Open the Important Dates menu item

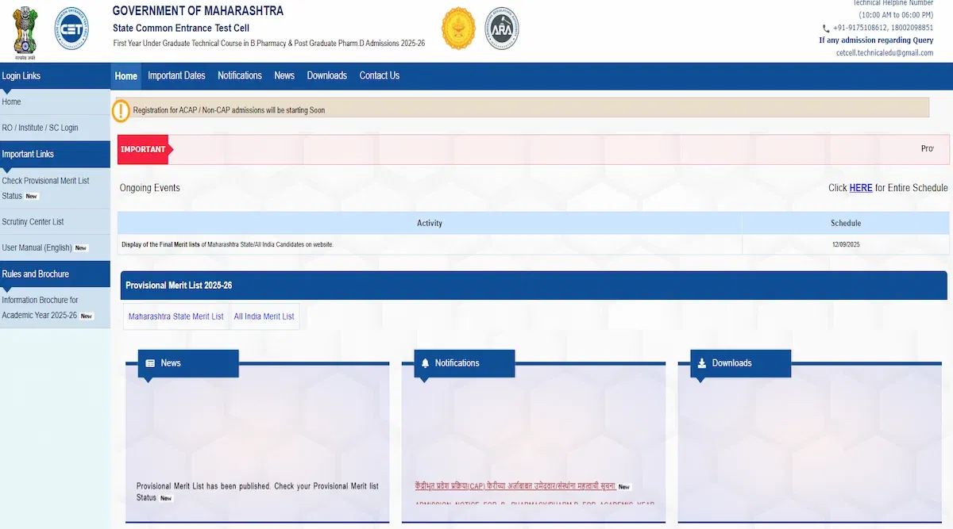pyautogui.click(x=176, y=76)
